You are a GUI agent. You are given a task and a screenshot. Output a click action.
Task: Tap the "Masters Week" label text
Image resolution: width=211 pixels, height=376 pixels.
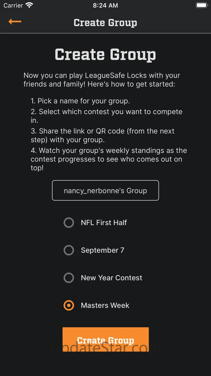[x=105, y=306]
